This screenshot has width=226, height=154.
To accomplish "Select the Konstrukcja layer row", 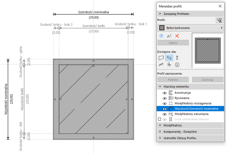I will pos(190,93).
